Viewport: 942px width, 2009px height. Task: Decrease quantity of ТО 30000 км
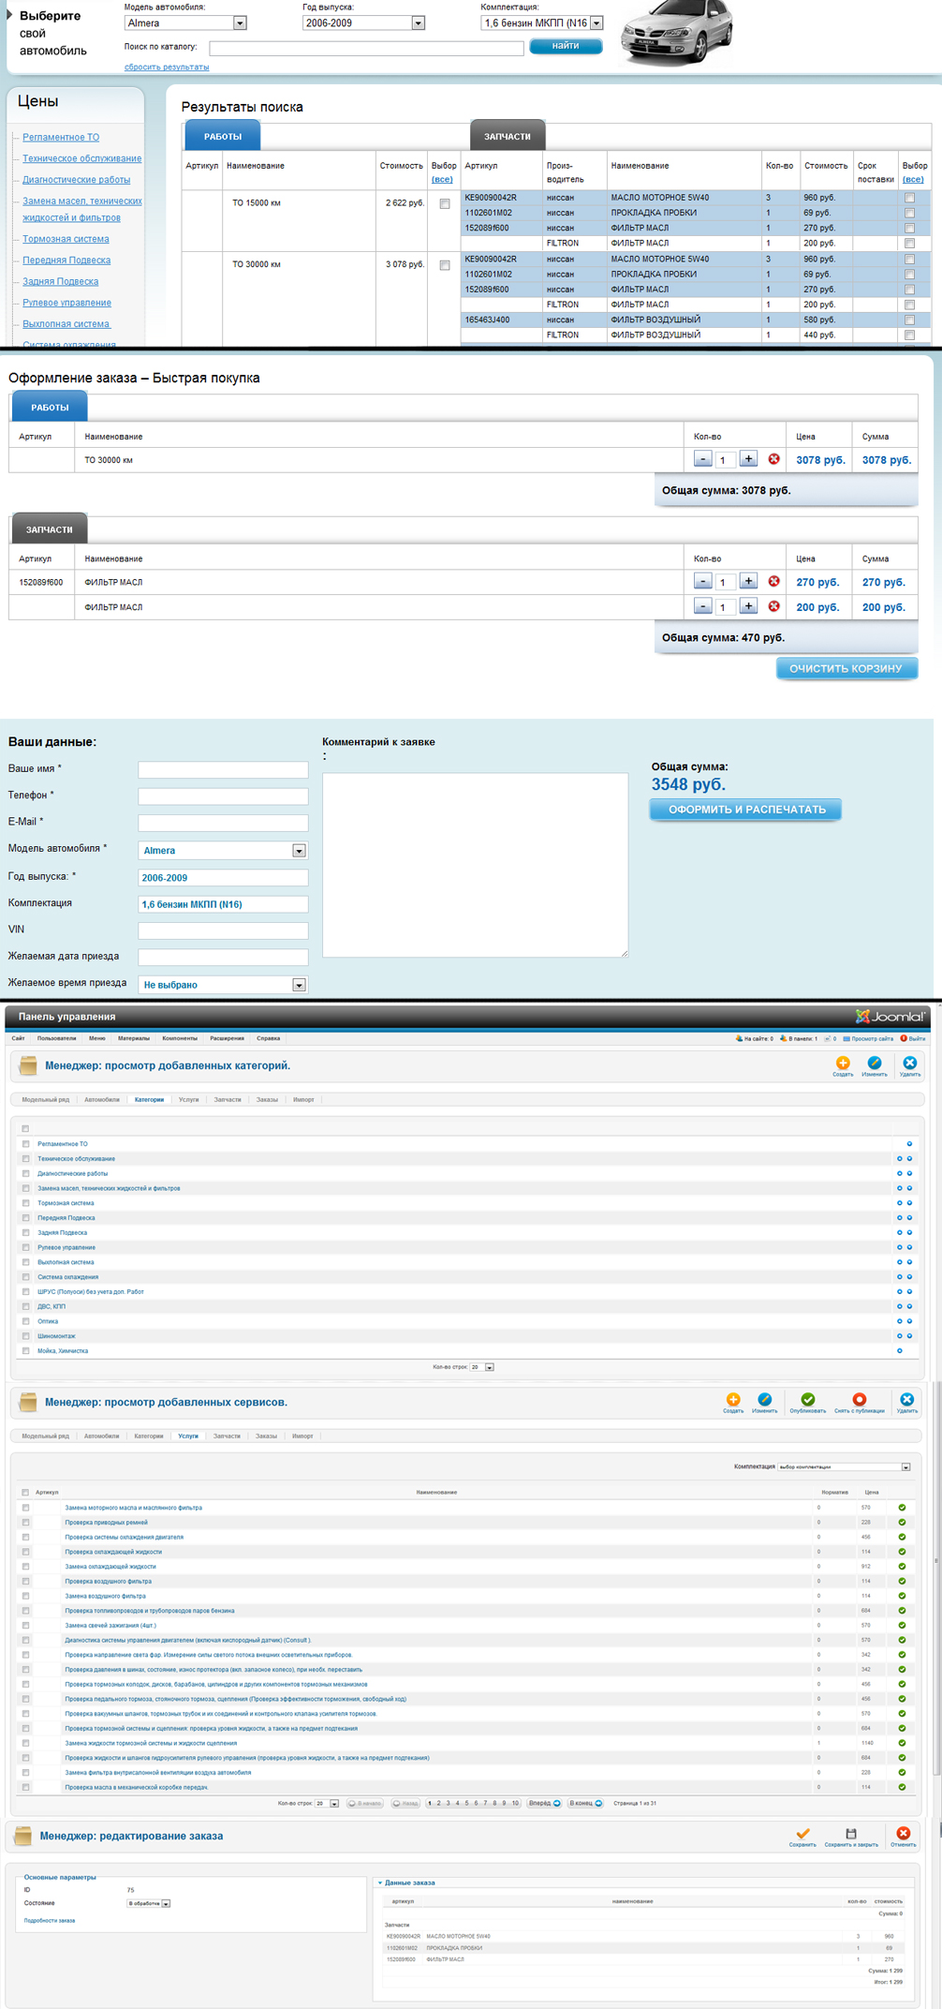click(x=703, y=459)
